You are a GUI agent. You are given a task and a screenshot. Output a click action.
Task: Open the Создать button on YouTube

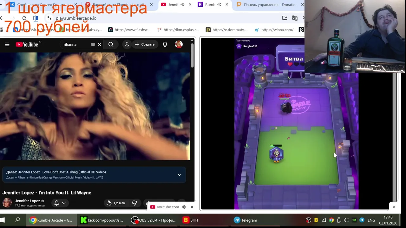point(145,44)
